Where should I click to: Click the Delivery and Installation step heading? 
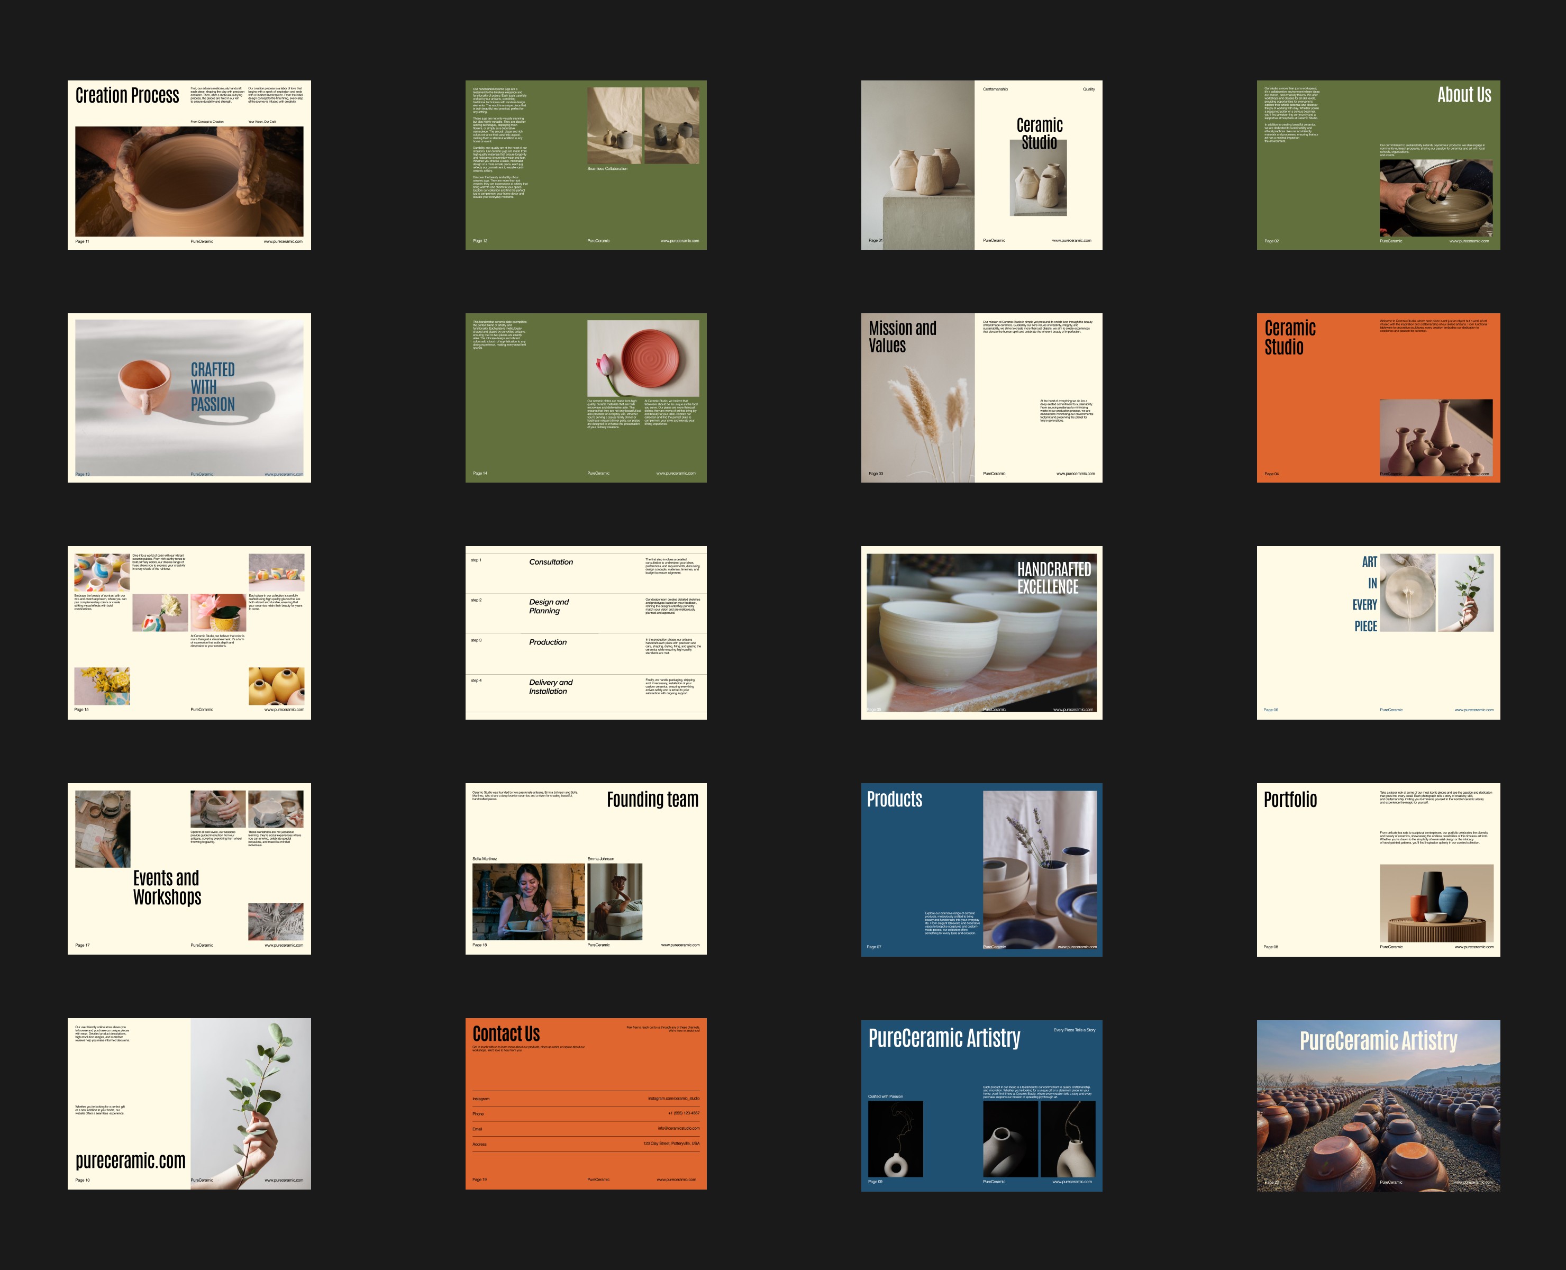point(550,686)
